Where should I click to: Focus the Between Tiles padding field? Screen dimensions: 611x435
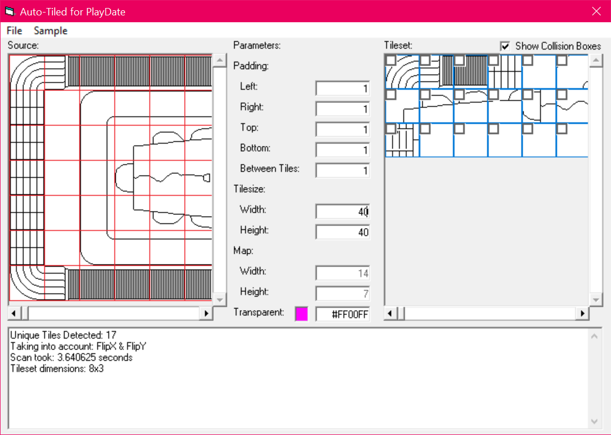tap(343, 170)
